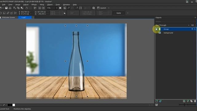Expand the Group object tree arrow
This screenshot has width=197, height=111.
pyautogui.click(x=156, y=29)
